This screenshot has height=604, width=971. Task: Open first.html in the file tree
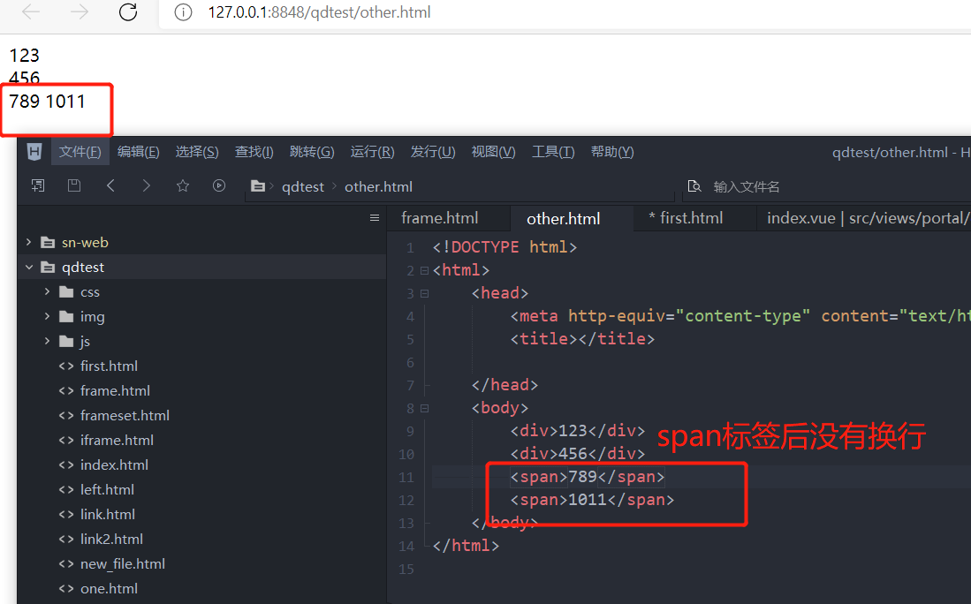coord(109,366)
